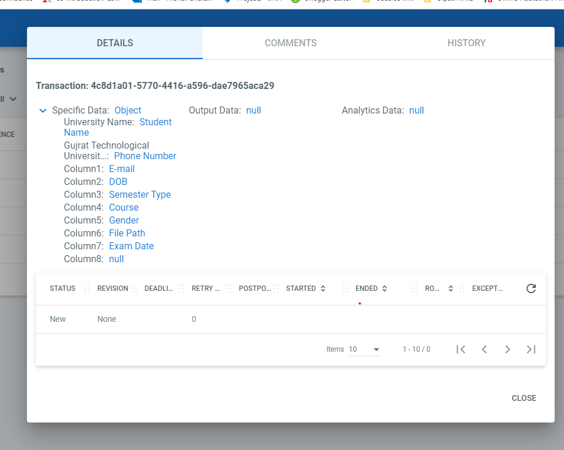This screenshot has height=450, width=564.
Task: Click the 'DOB' value of Column2
Action: [118, 182]
